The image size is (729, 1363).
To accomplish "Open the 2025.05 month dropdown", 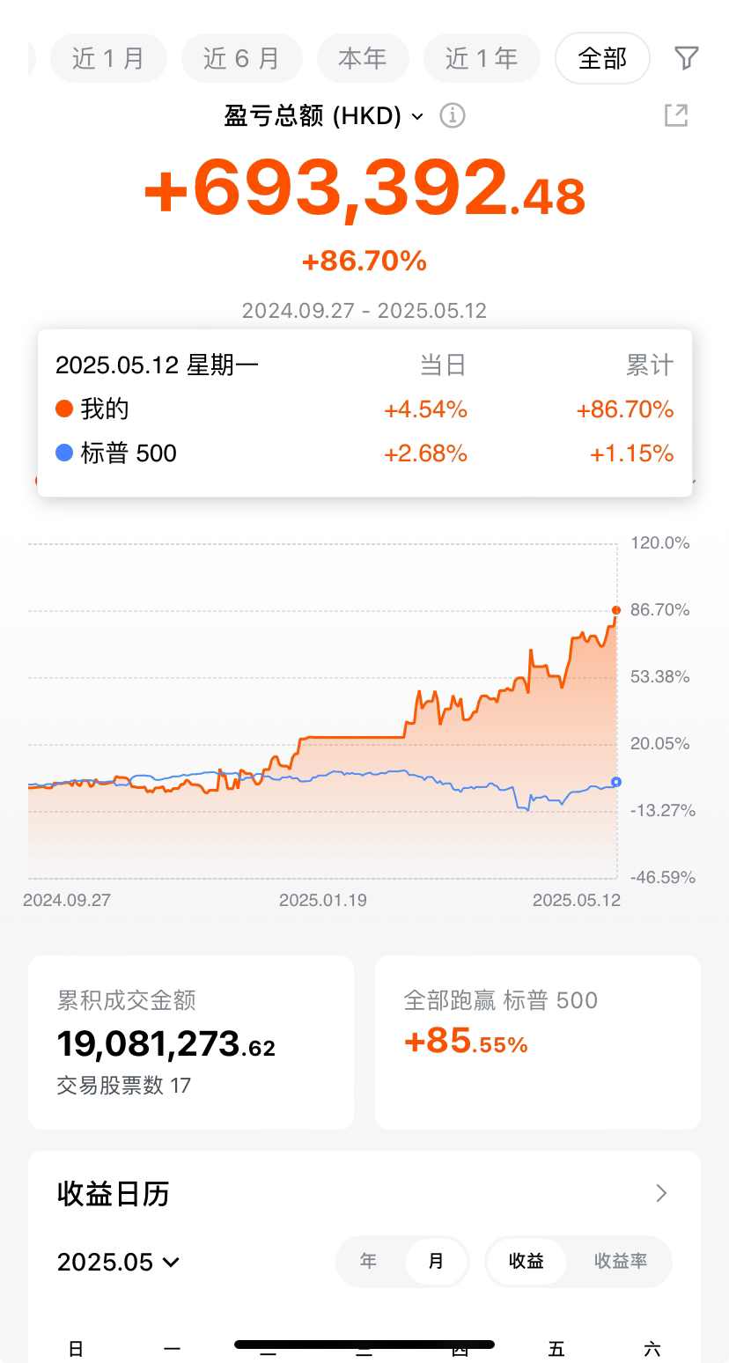I will tap(118, 1262).
